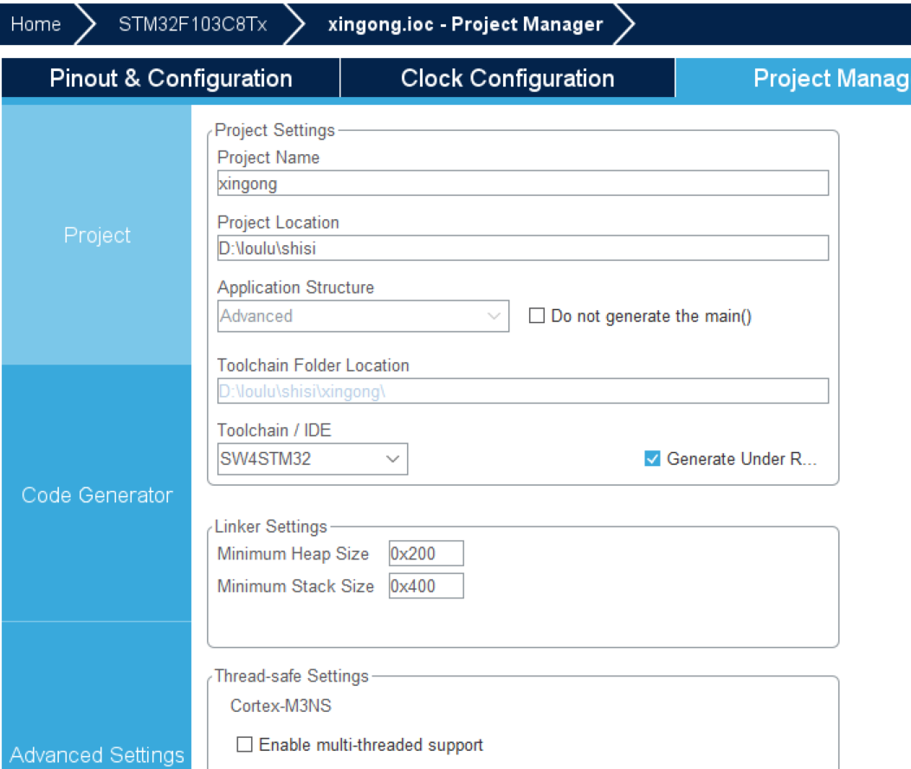Click Toolchain Folder Location field
Screen dimensions: 911x769
[523, 391]
